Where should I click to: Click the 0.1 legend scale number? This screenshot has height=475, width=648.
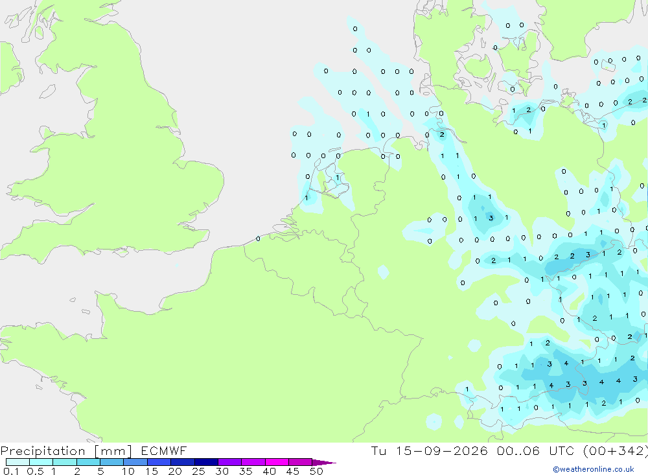[11, 471]
